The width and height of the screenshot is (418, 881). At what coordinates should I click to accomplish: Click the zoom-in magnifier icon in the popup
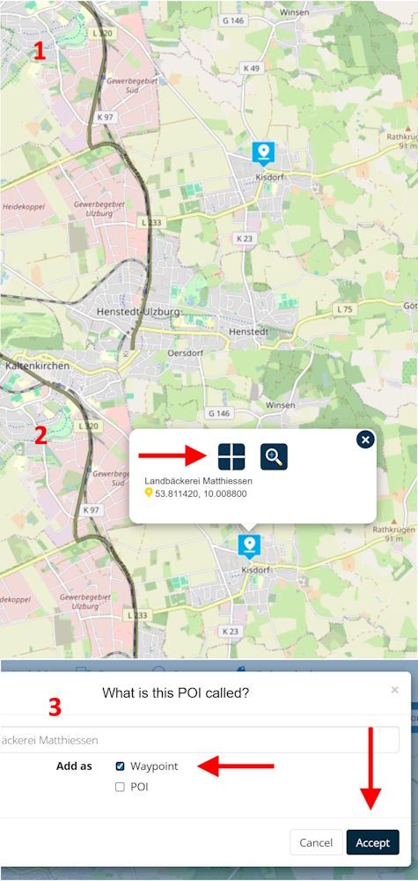pos(274,456)
